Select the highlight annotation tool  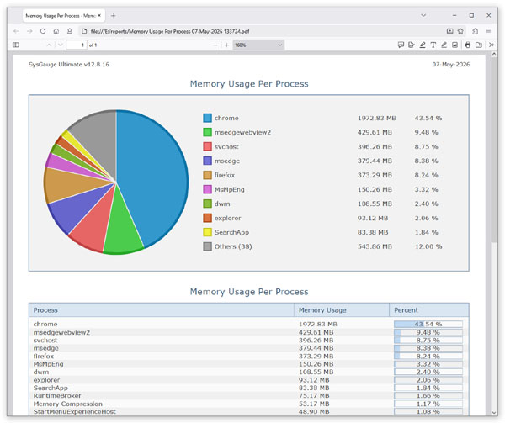423,45
